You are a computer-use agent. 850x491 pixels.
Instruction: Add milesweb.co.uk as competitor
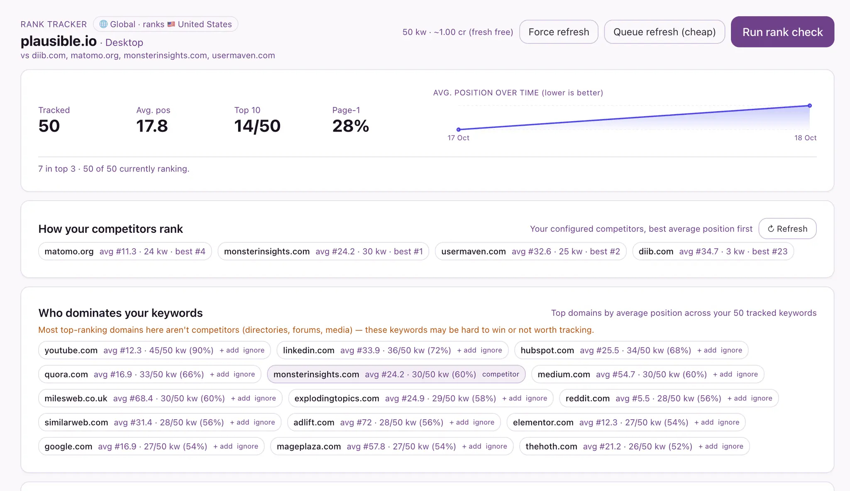tap(241, 398)
